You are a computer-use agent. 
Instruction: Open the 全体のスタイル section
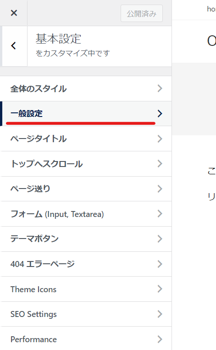86,89
